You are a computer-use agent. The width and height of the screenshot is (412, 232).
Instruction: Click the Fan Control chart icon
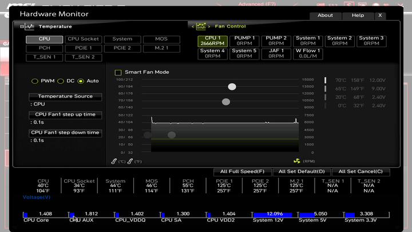click(x=201, y=26)
